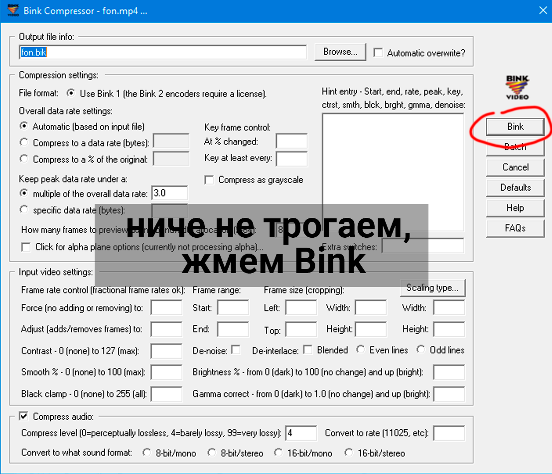Click the Hint entry text area

coord(393,172)
